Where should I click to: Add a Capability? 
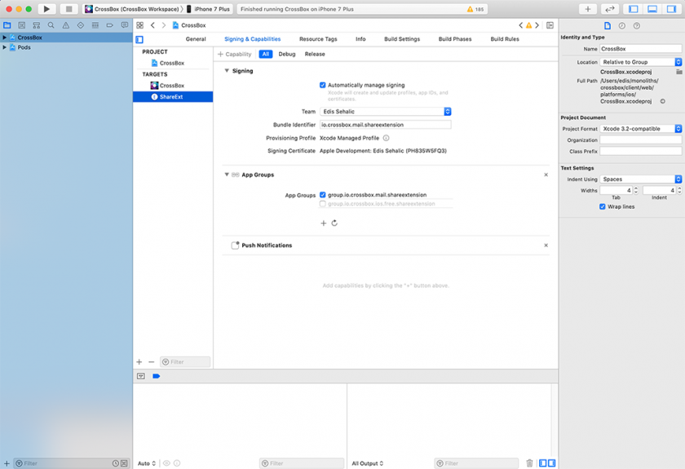(235, 54)
